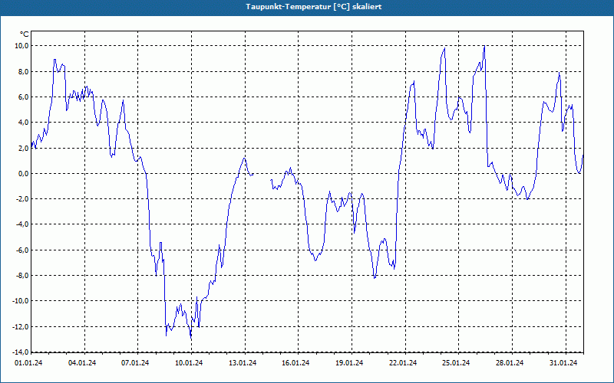Click the 10,0 y-axis label

click(22, 46)
